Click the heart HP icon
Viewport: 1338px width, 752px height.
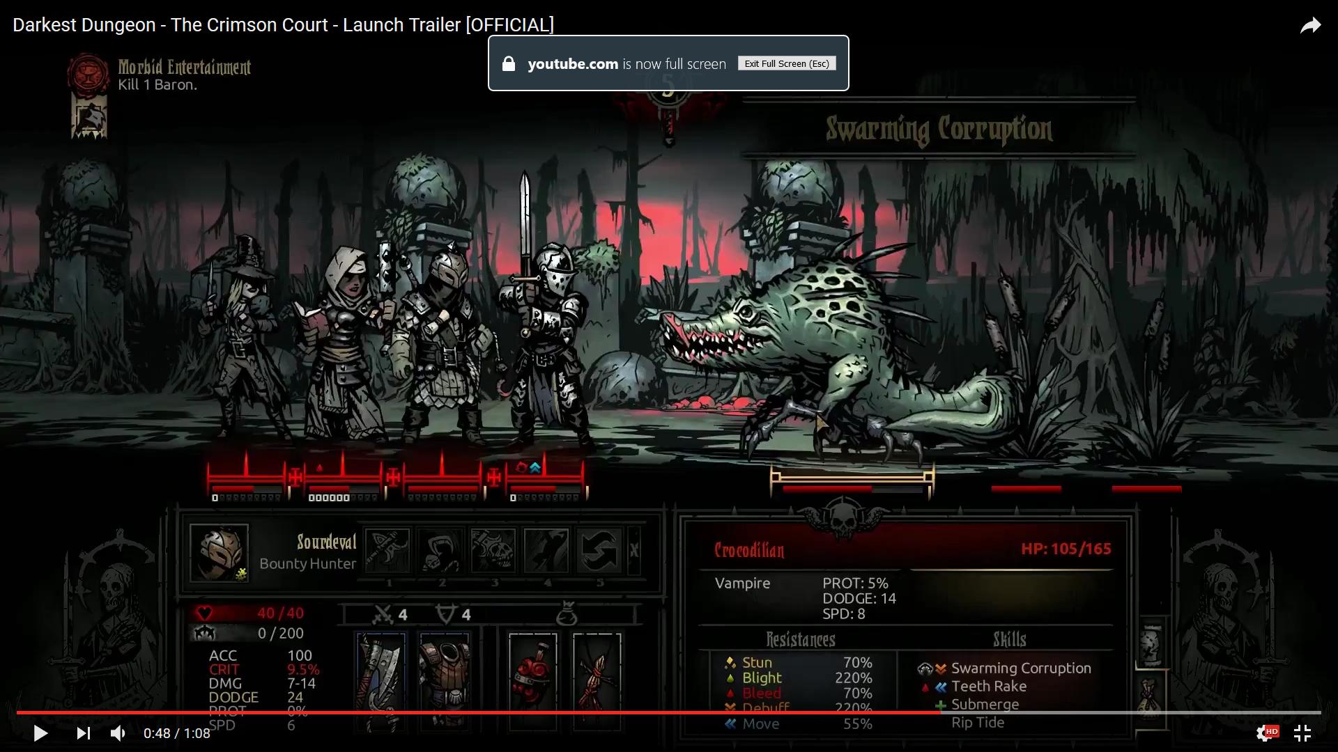point(204,613)
